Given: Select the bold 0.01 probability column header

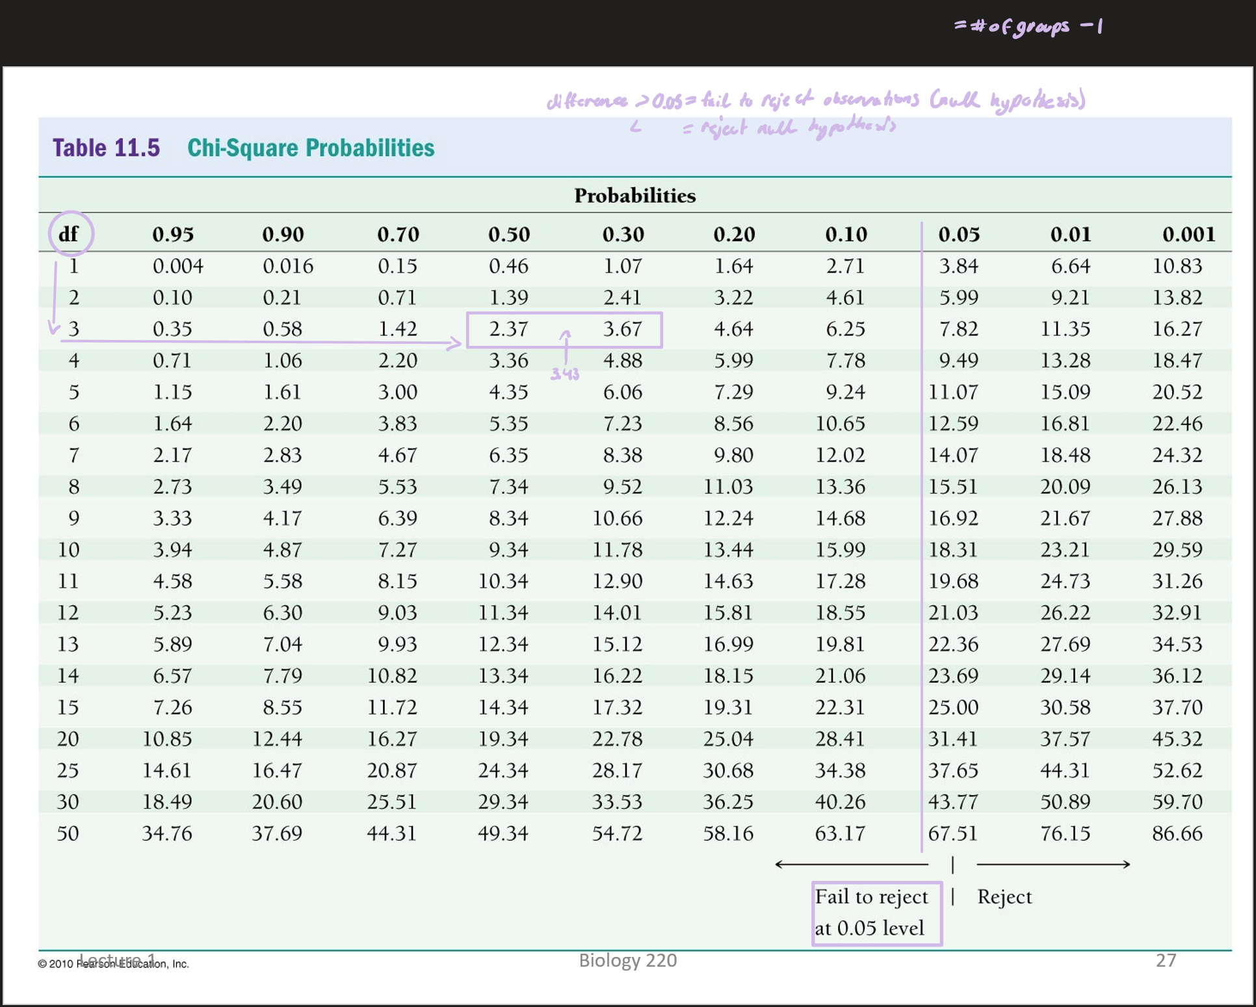Looking at the screenshot, I should 1071,234.
